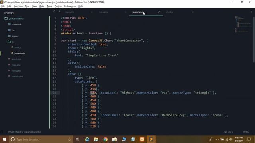Image resolution: width=255 pixels, height=143 pixels.
Task: Collapse the youtubewebsite root folder
Action: click(x=6, y=19)
